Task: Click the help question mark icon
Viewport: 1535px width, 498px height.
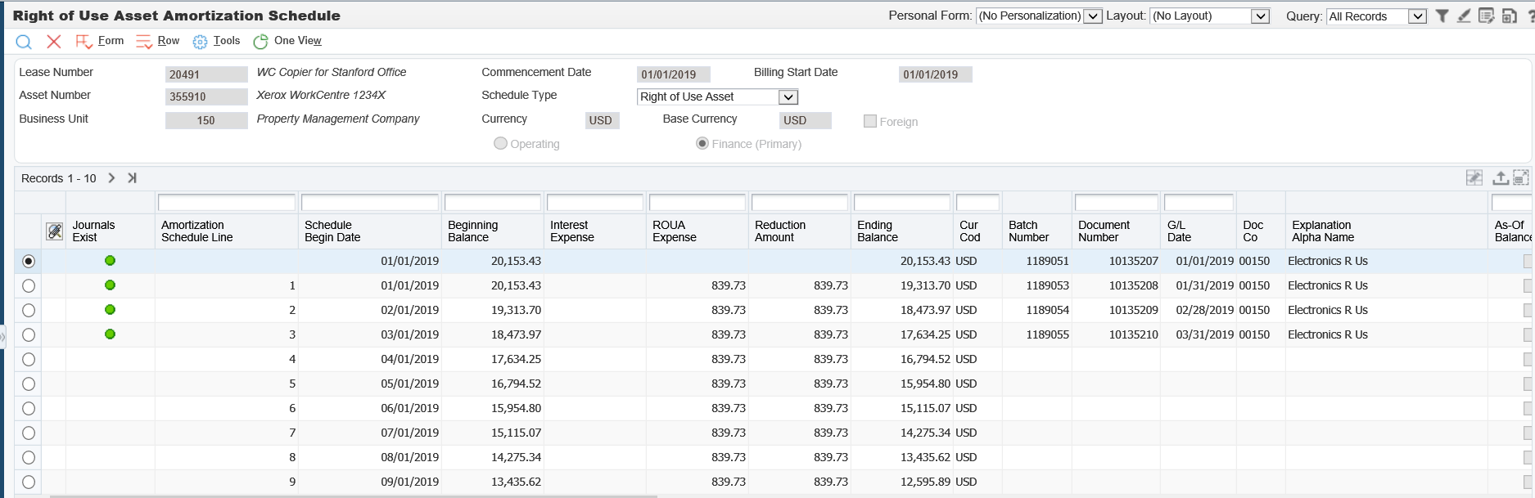Action: (x=1531, y=16)
